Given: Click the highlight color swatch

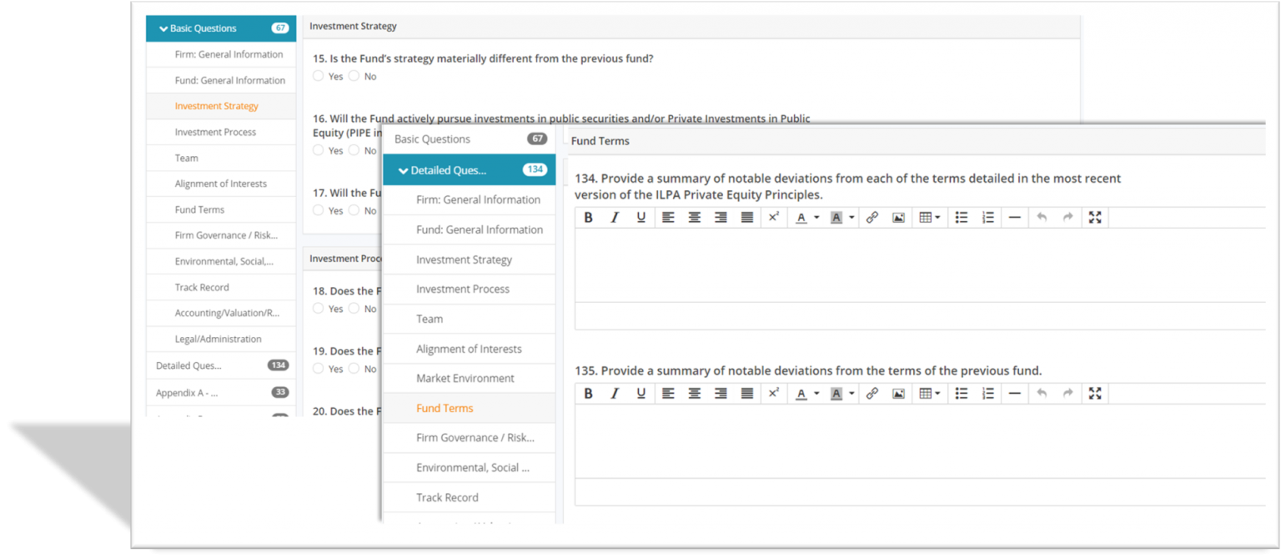Looking at the screenshot, I should click(837, 217).
